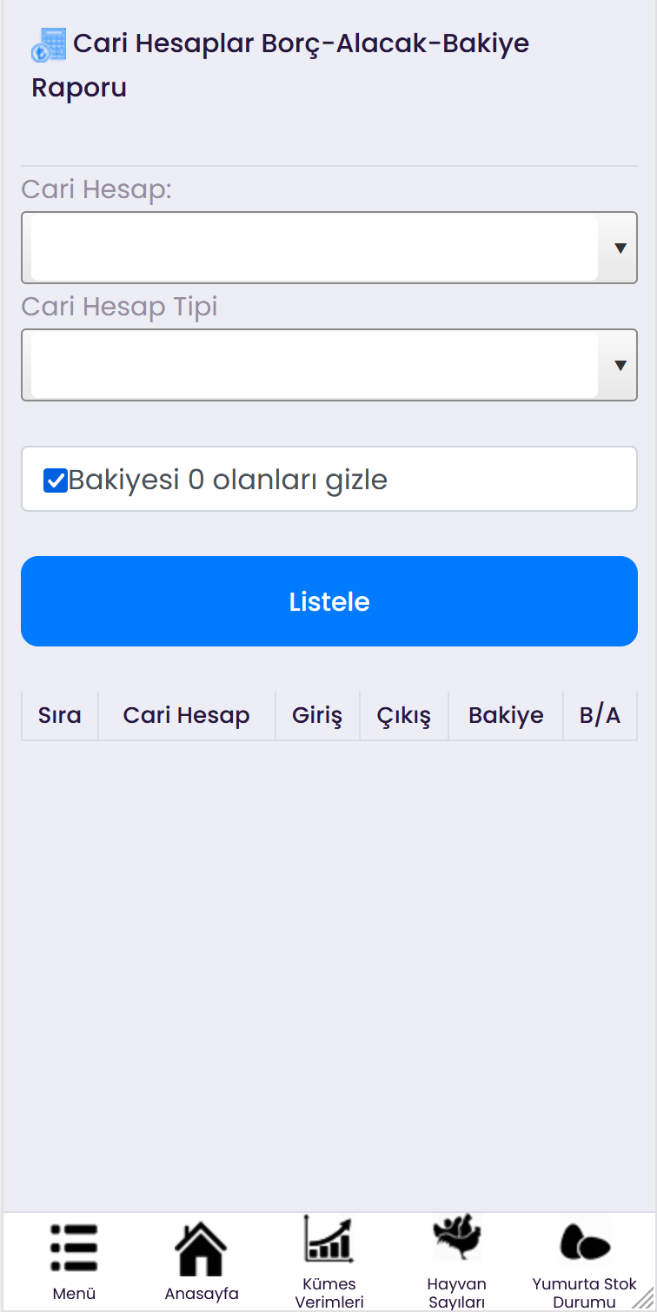
Task: Go to Anasayfa house icon
Action: coord(201,1249)
